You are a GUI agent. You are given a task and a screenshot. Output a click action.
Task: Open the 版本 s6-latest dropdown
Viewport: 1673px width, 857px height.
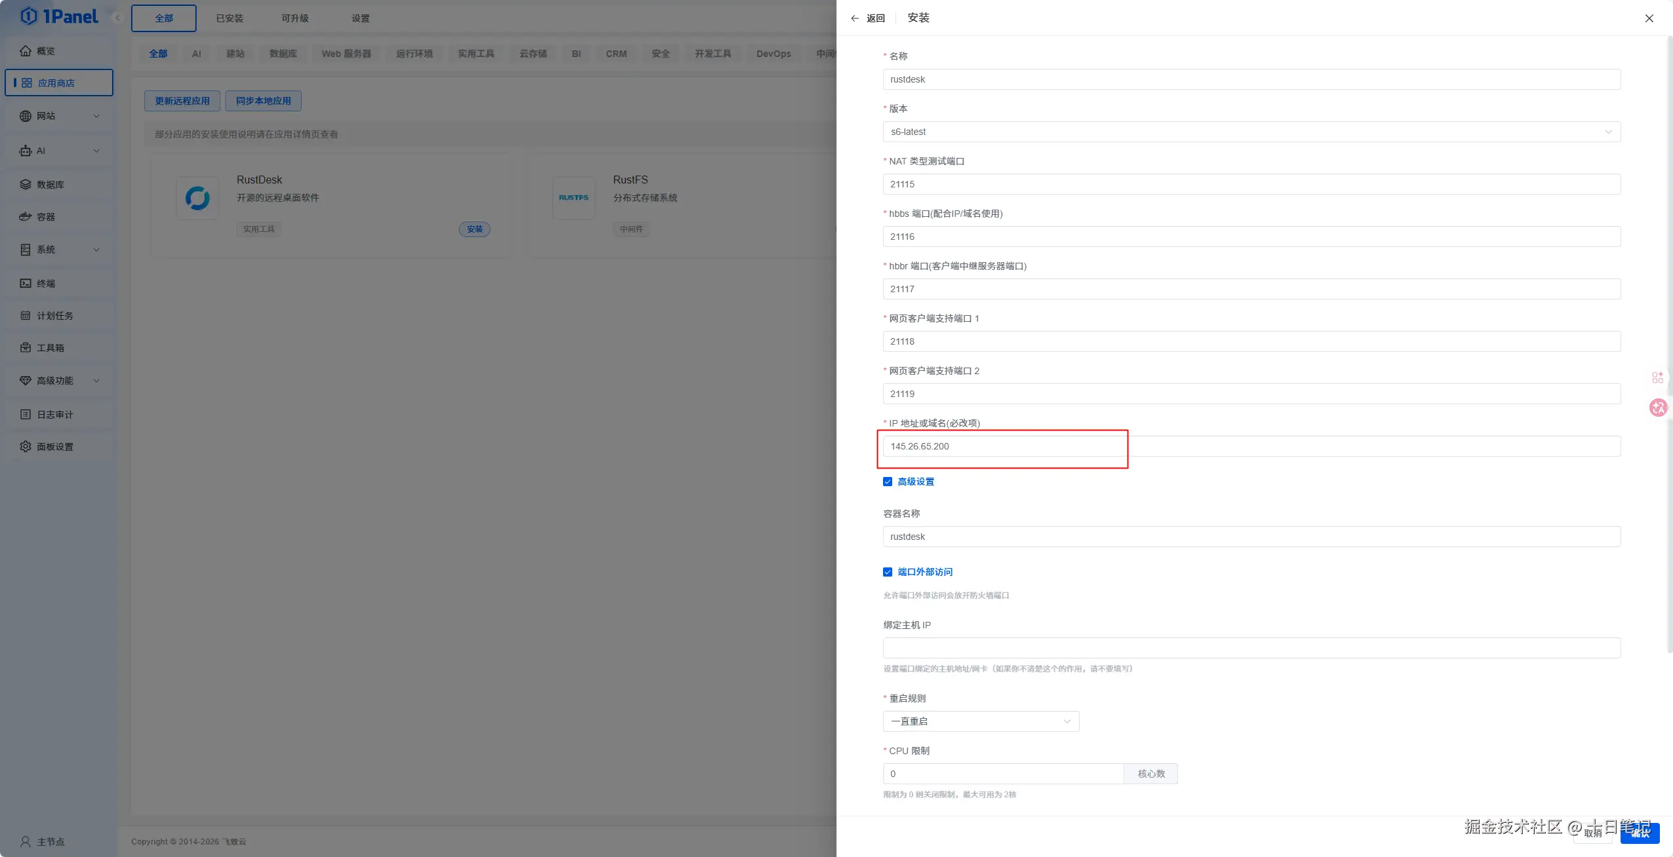(x=1251, y=132)
